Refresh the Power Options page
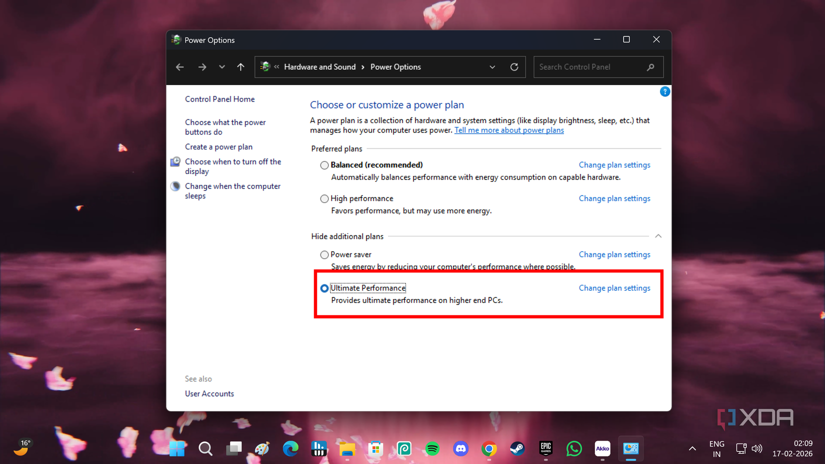Screen dimensions: 825x464 pyautogui.click(x=514, y=67)
